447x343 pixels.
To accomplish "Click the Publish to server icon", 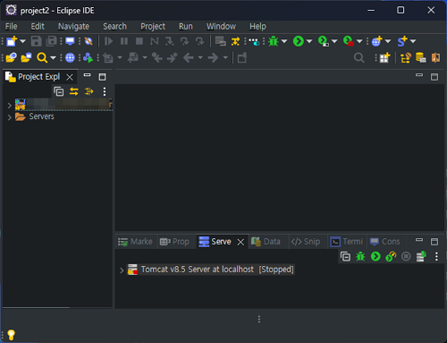I will (x=421, y=256).
